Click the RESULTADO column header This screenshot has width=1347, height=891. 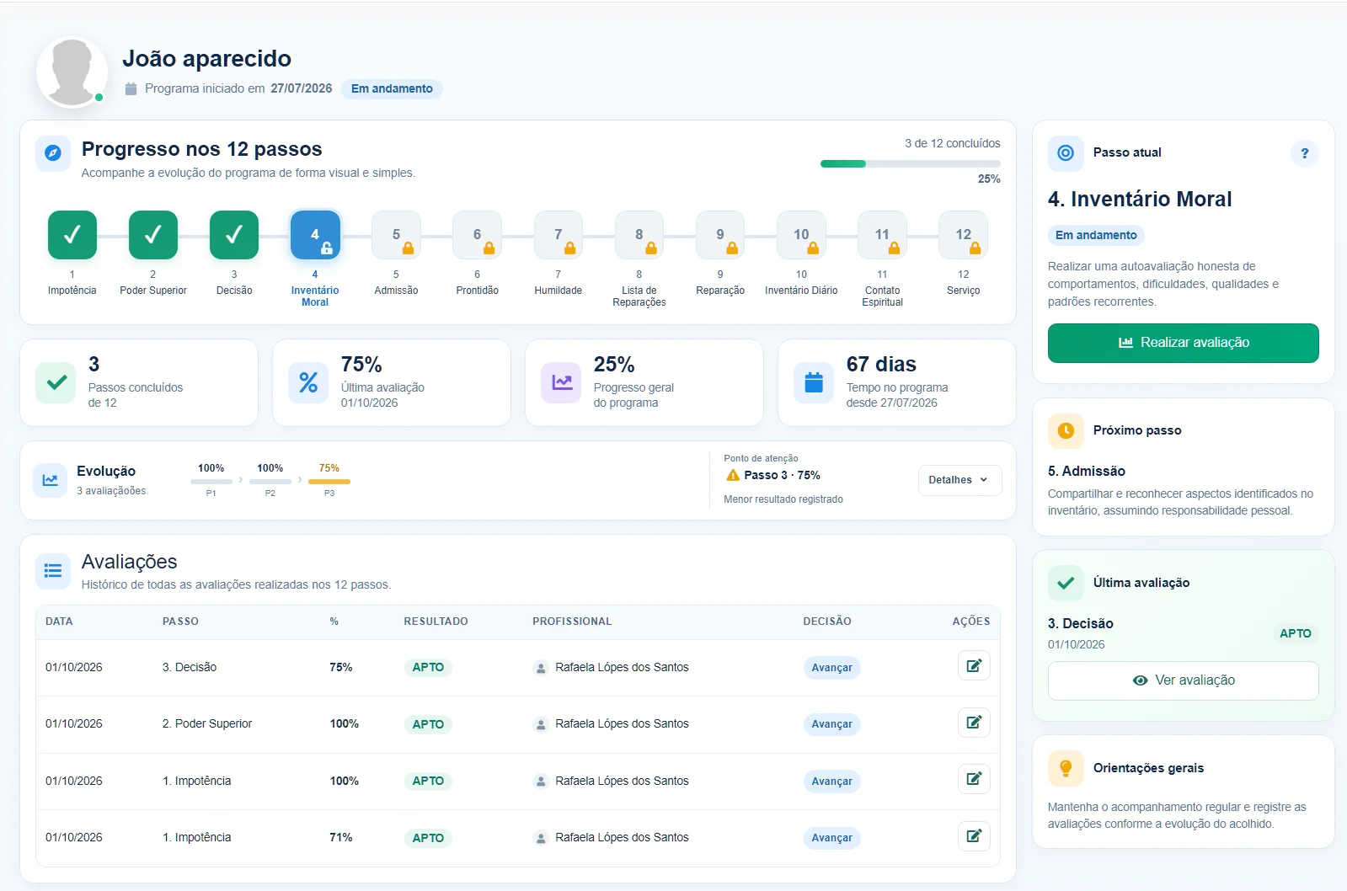[436, 622]
